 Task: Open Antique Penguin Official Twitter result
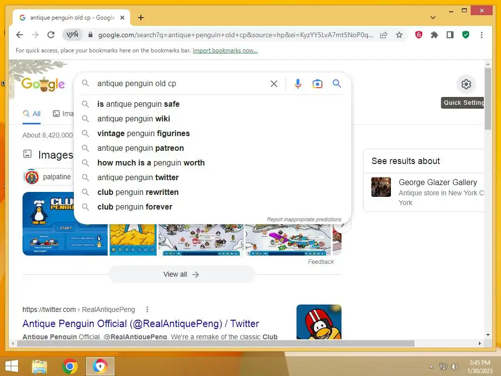pyautogui.click(x=140, y=324)
